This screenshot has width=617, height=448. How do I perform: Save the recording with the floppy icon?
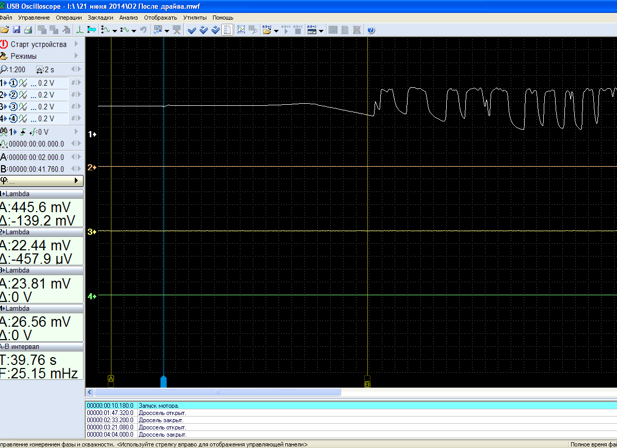[x=17, y=30]
